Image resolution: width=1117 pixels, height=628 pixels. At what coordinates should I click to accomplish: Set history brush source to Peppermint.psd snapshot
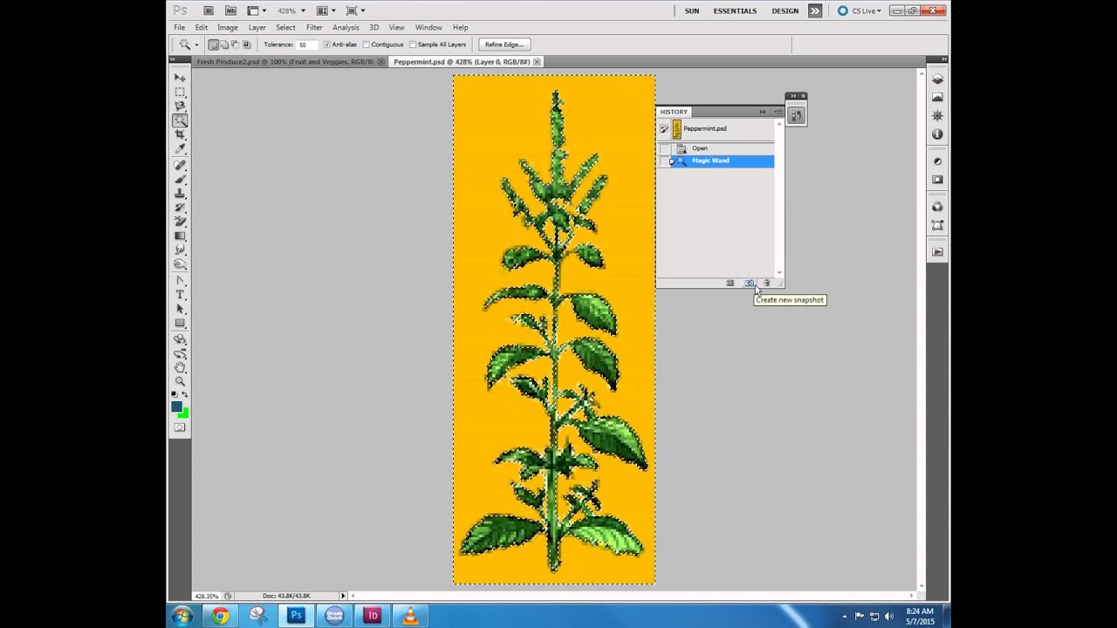664,129
